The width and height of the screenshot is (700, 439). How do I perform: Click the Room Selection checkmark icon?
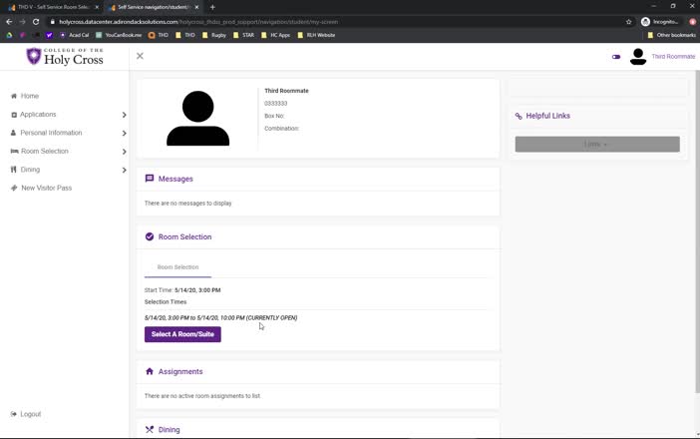point(150,236)
